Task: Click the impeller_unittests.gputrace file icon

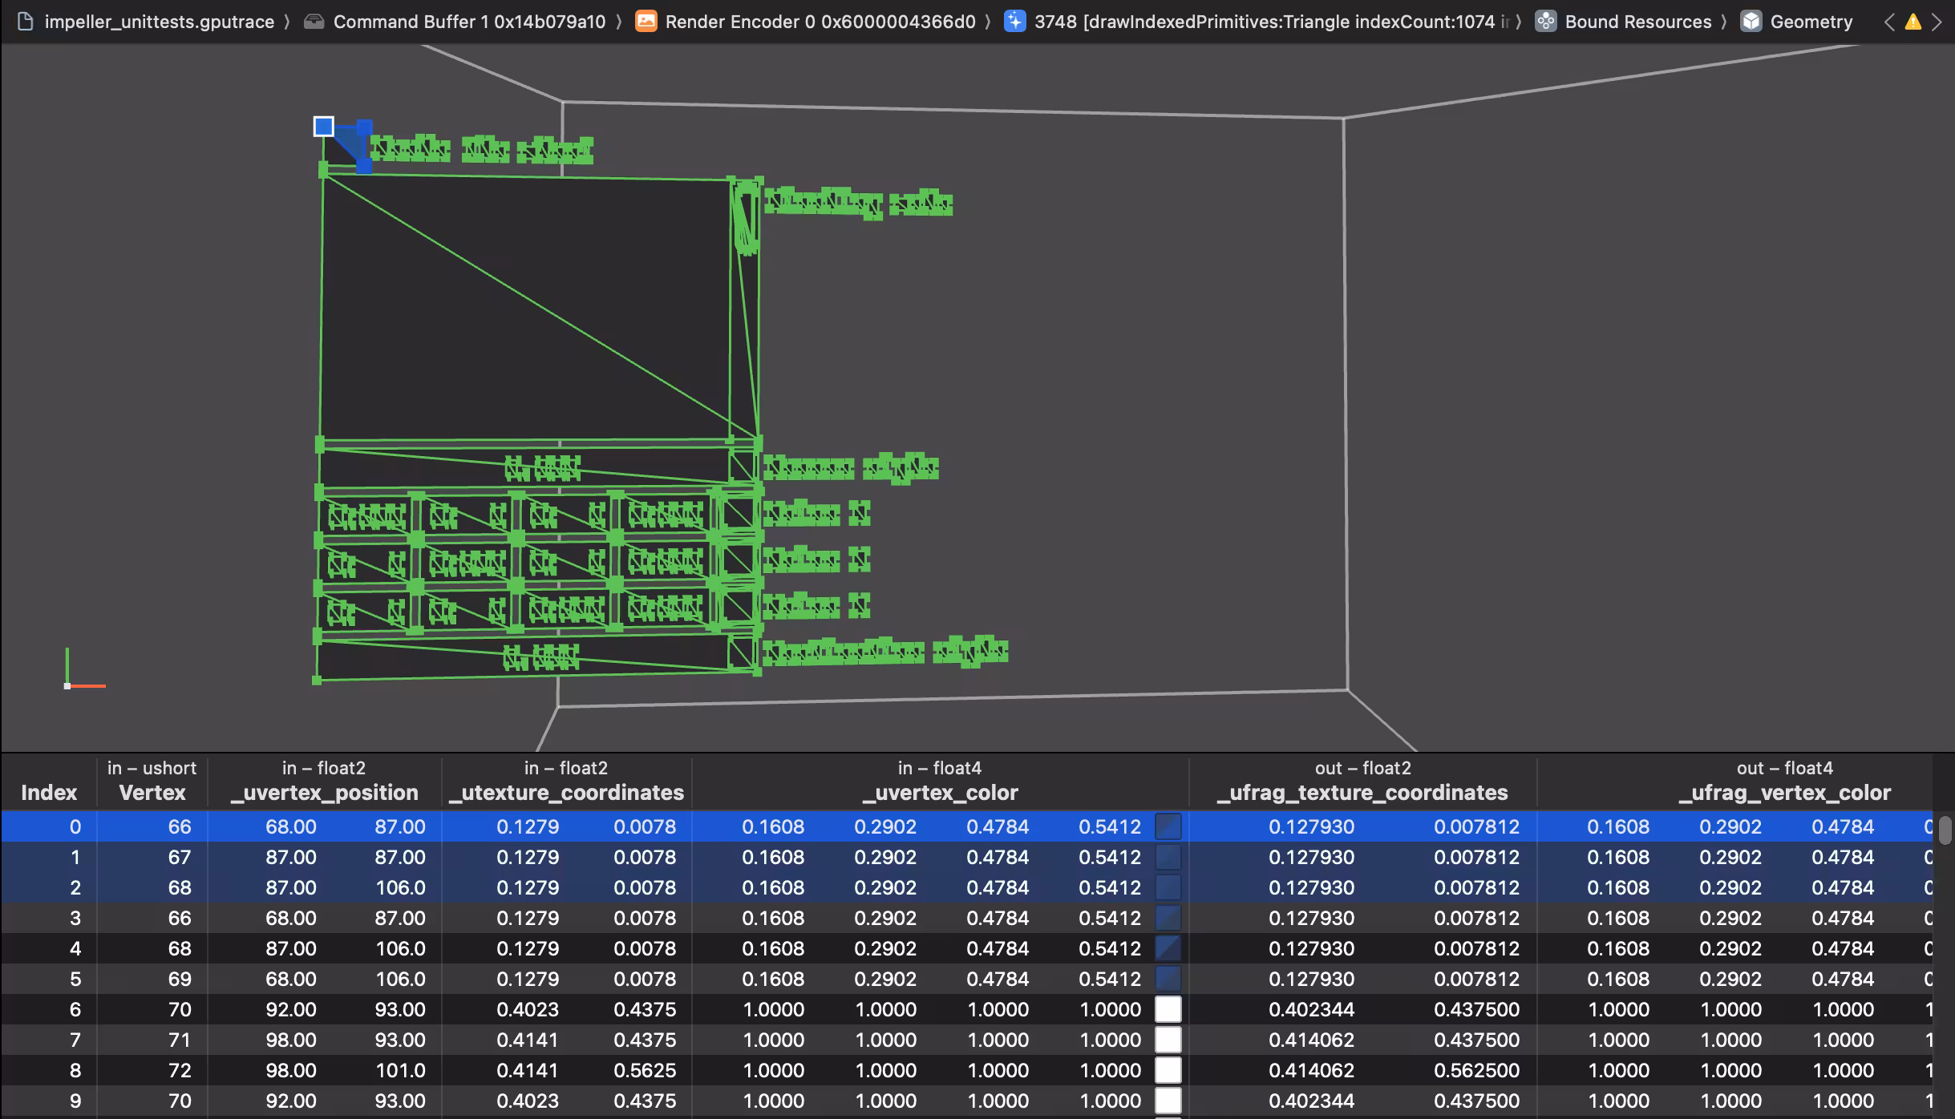Action: point(26,22)
